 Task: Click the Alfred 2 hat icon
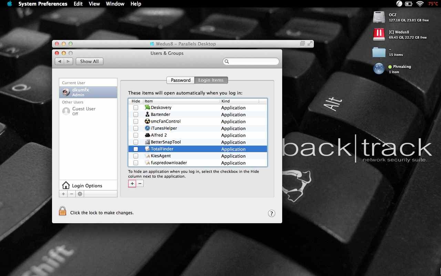click(147, 135)
